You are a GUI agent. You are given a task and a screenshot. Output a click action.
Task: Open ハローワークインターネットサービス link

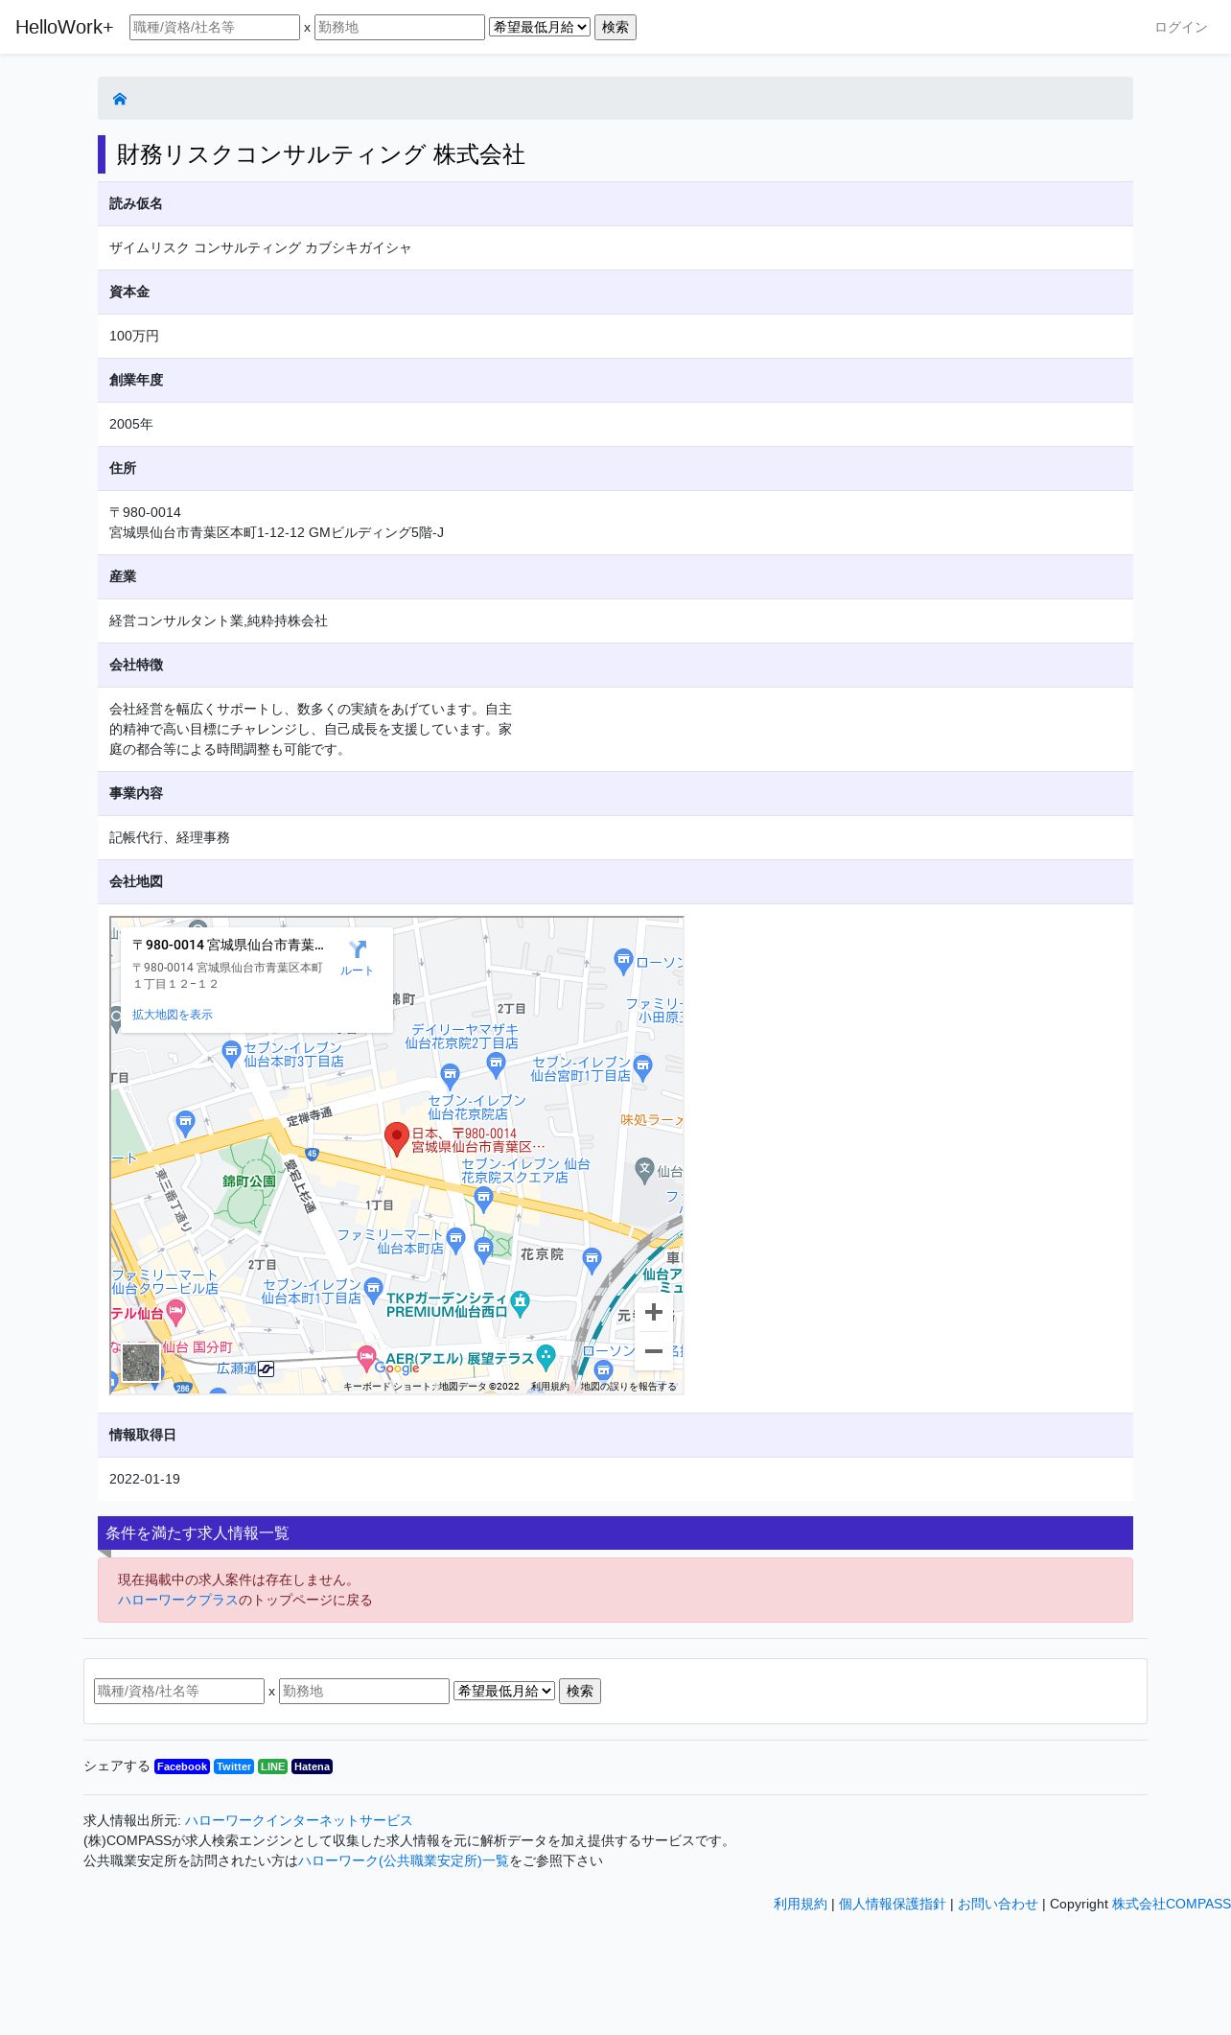[x=298, y=1820]
